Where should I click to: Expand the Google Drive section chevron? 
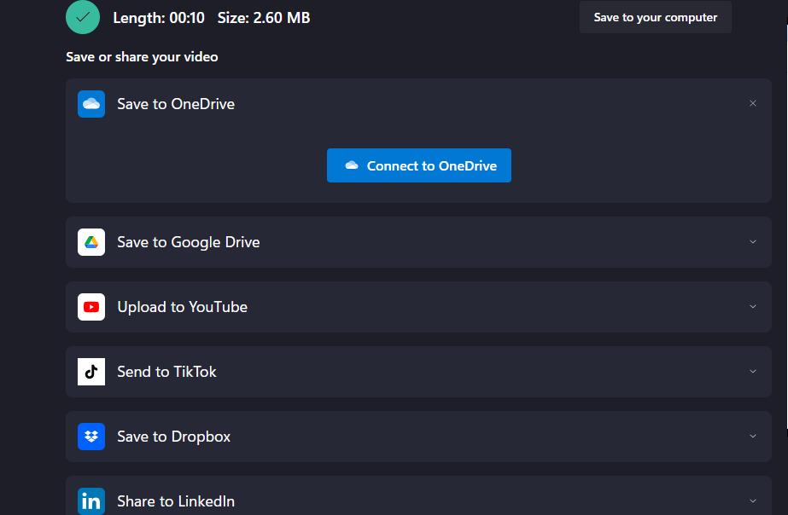coord(752,242)
